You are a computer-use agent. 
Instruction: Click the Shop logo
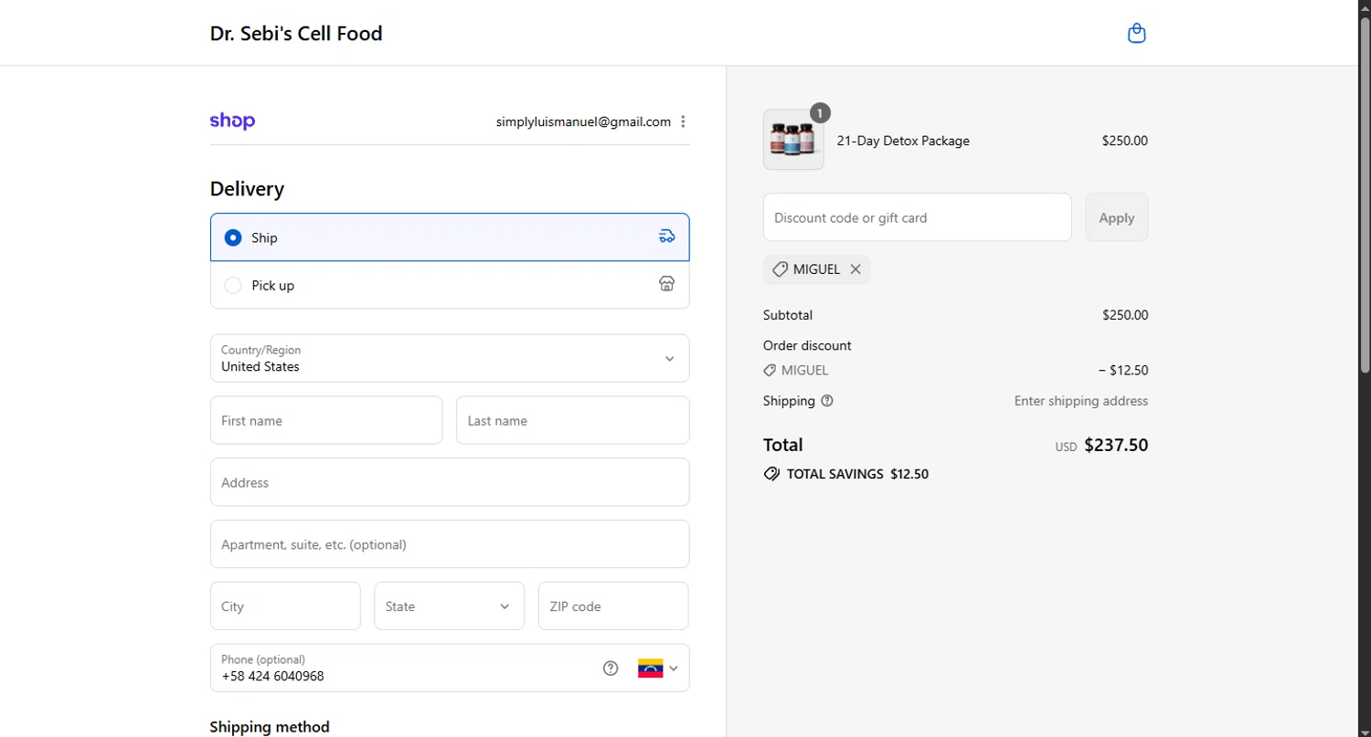232,121
